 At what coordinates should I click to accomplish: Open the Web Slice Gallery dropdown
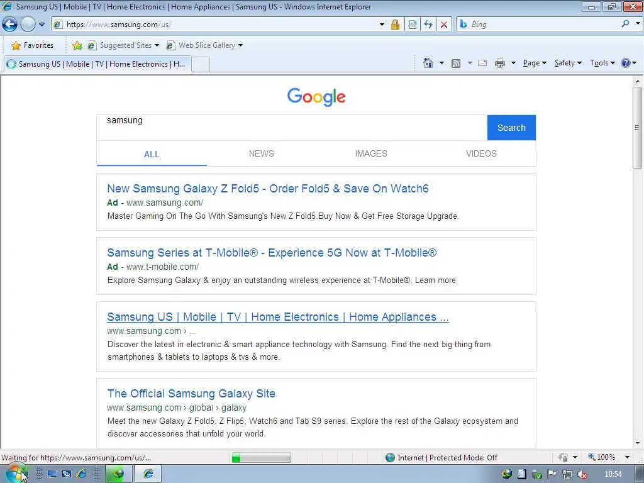(204, 45)
